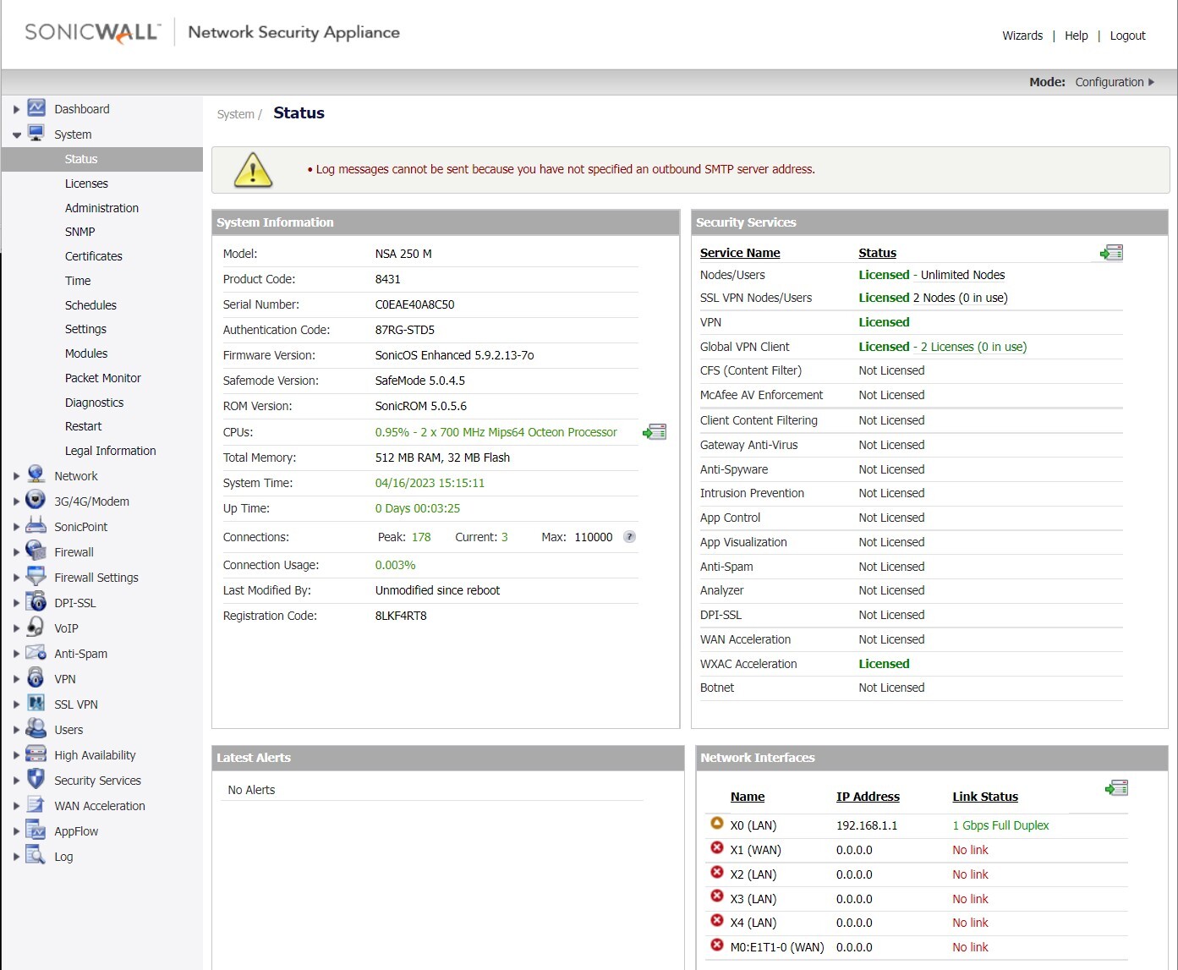Select the DPI-SSL icon in the sidebar
The width and height of the screenshot is (1178, 970).
[36, 602]
